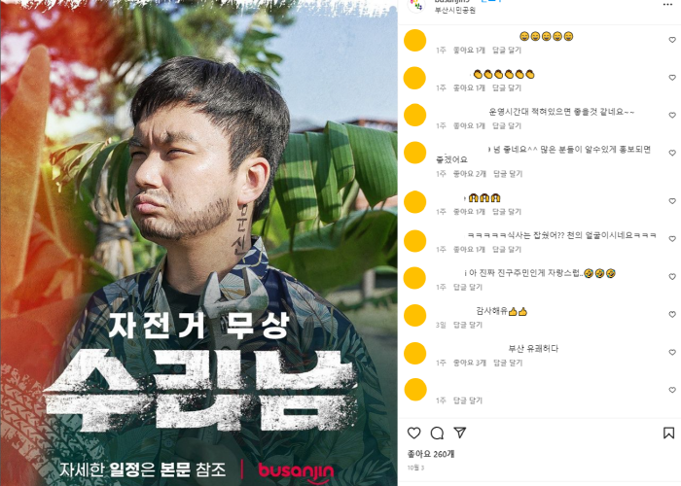This screenshot has height=486, width=681.
Task: View the 좋아요 2개 likes on the 홍보 comment
Action: pyautogui.click(x=470, y=174)
